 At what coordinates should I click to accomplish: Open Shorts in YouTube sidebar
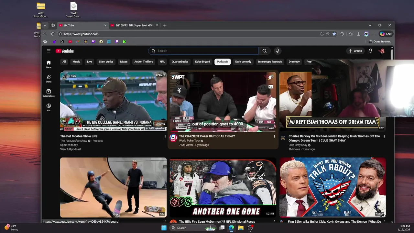point(49,79)
